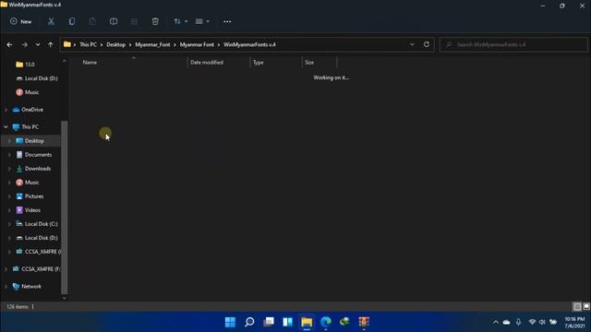Go forward with the right arrow

coord(25,45)
